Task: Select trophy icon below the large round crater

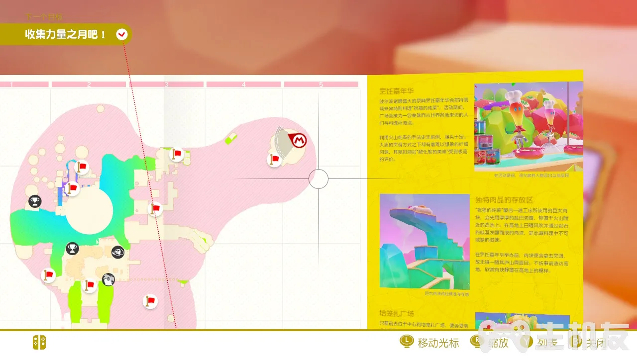Action: coord(72,248)
